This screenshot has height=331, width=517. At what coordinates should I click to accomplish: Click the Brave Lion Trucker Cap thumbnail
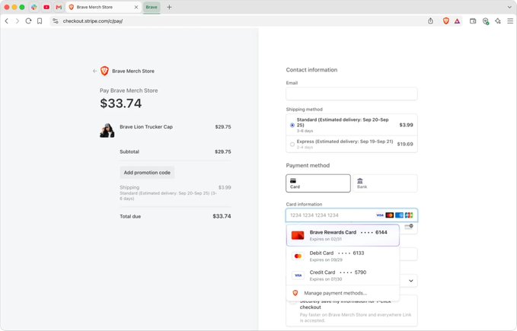coord(107,130)
